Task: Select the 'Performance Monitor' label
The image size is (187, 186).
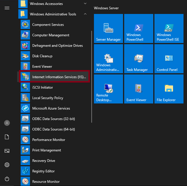Action: (x=49, y=140)
